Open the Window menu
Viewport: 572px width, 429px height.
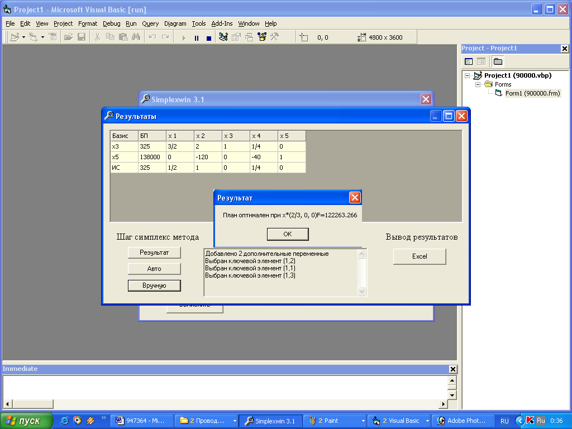click(x=249, y=23)
